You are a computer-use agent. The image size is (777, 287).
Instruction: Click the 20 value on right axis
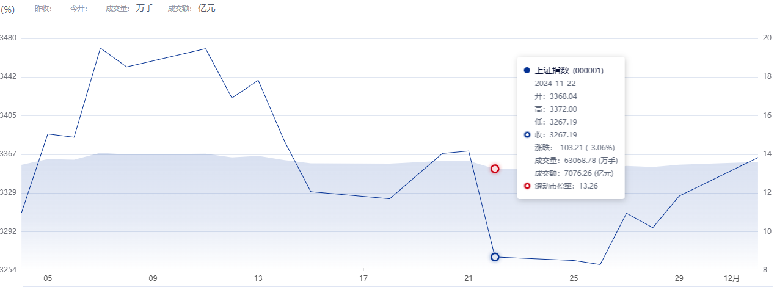tap(767, 38)
